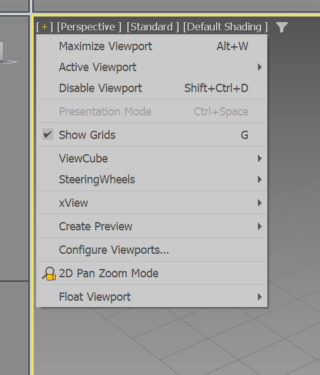This screenshot has width=320, height=375.
Task: Select the Show Grids menu entry
Action: point(153,135)
